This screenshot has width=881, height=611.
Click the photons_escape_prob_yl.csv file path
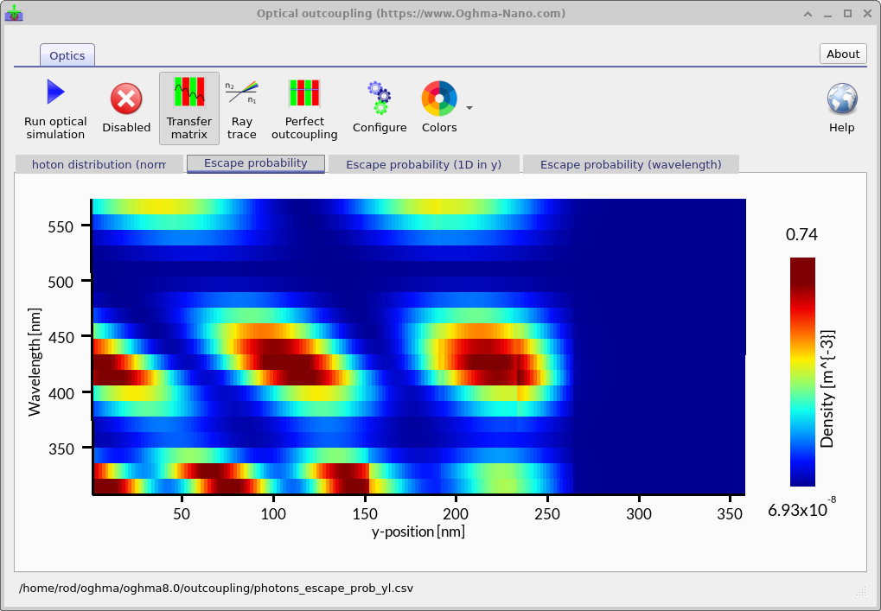[216, 588]
